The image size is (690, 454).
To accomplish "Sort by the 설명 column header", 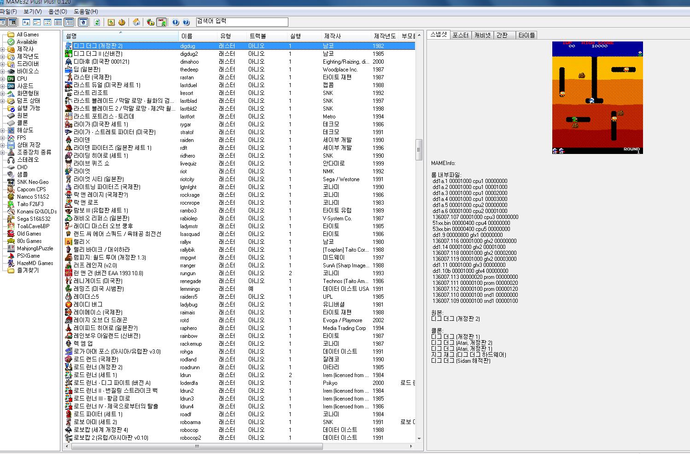I will click(x=121, y=36).
